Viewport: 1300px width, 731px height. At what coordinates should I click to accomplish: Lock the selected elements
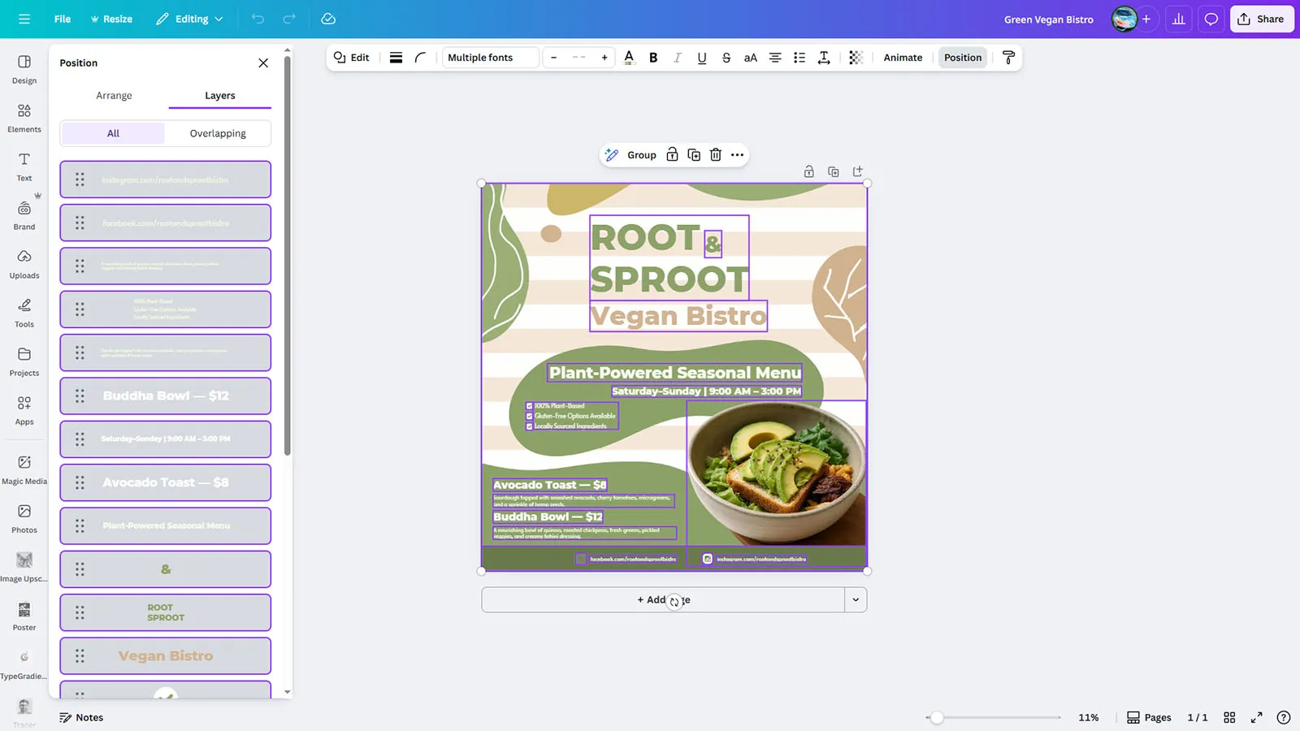coord(672,155)
